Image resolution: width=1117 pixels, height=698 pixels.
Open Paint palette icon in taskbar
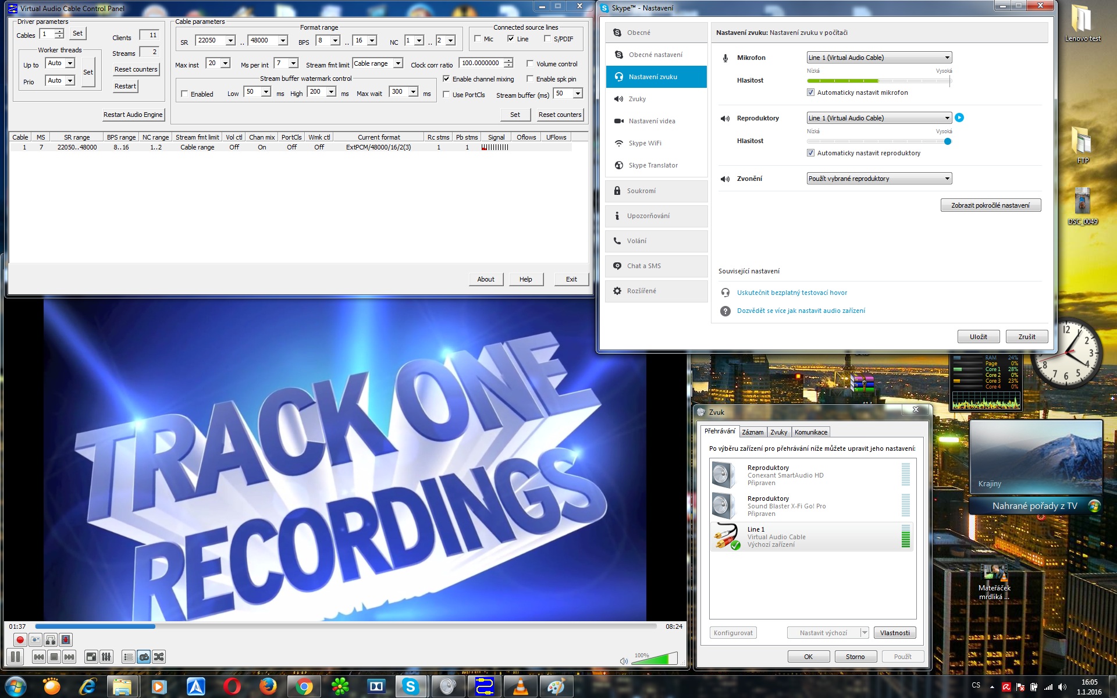(x=556, y=686)
